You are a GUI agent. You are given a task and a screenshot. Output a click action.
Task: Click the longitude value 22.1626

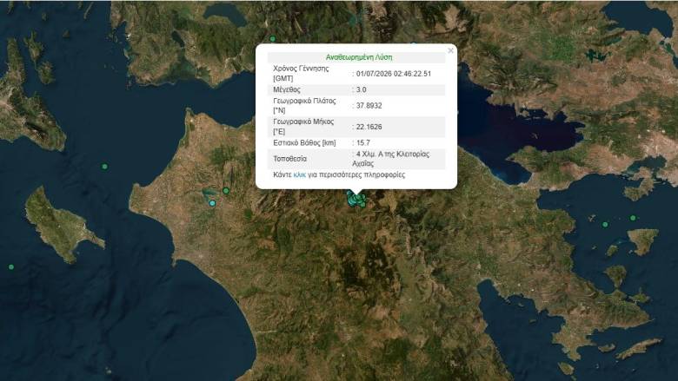369,127
